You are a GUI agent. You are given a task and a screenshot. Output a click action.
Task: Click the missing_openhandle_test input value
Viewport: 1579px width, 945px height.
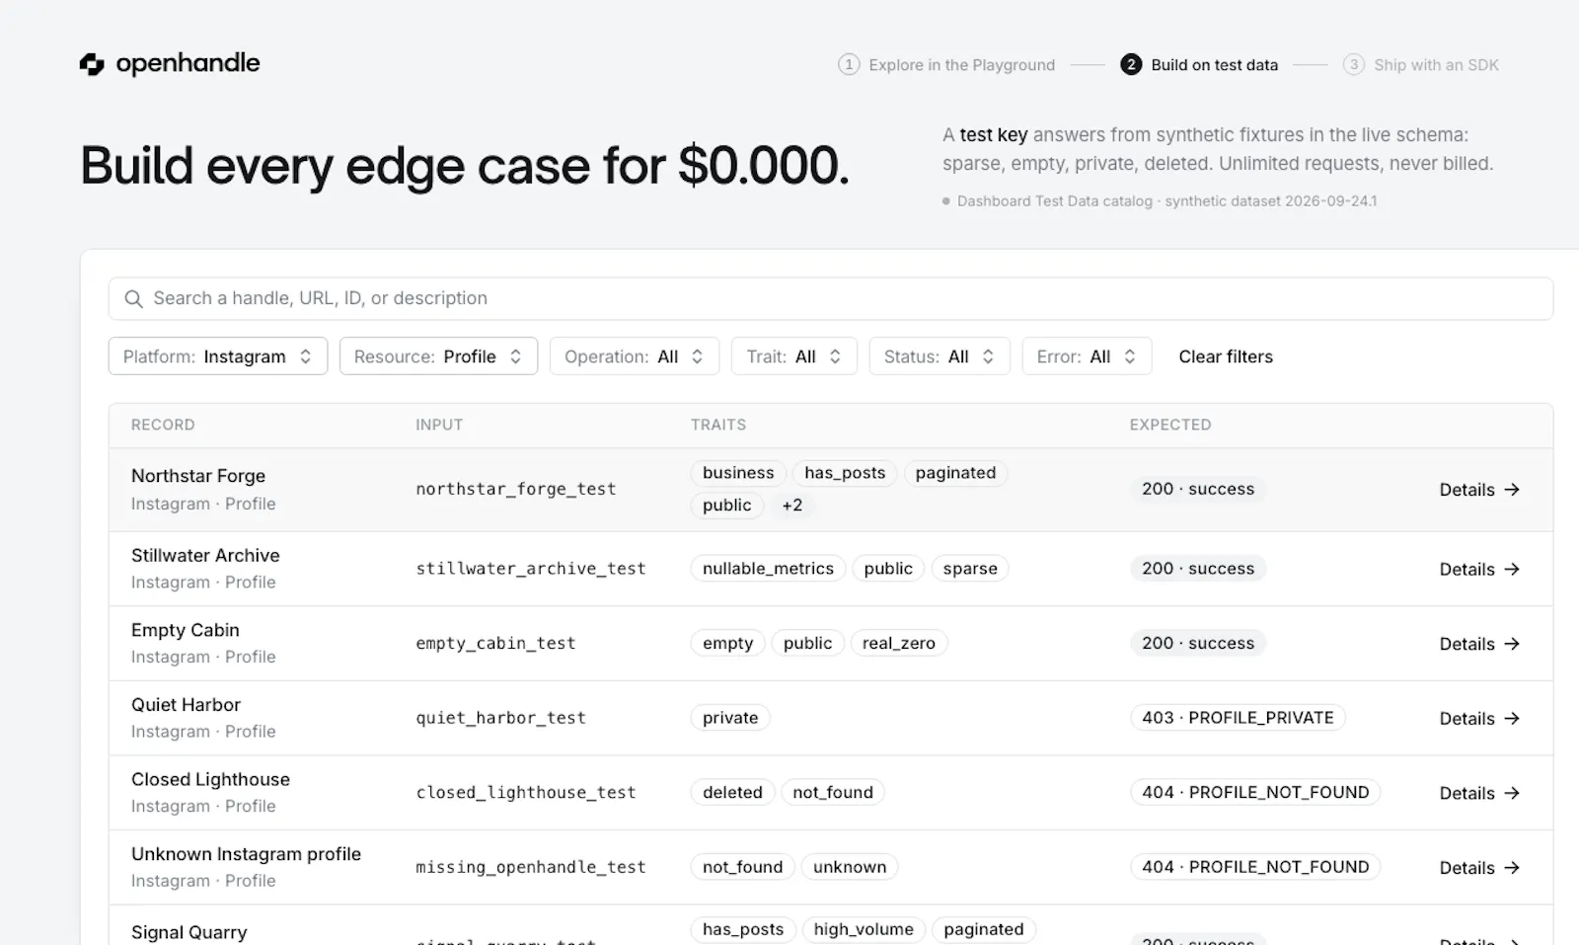click(x=531, y=867)
